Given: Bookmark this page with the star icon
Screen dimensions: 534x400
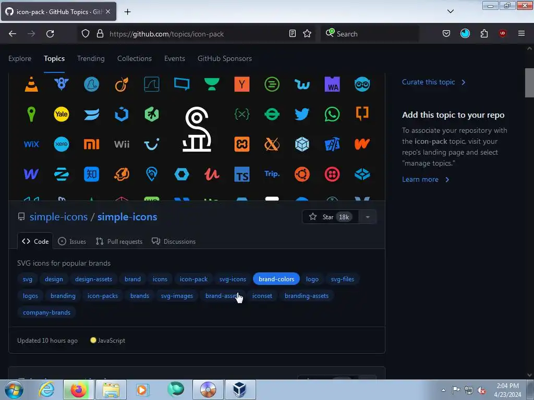Looking at the screenshot, I should tap(307, 34).
